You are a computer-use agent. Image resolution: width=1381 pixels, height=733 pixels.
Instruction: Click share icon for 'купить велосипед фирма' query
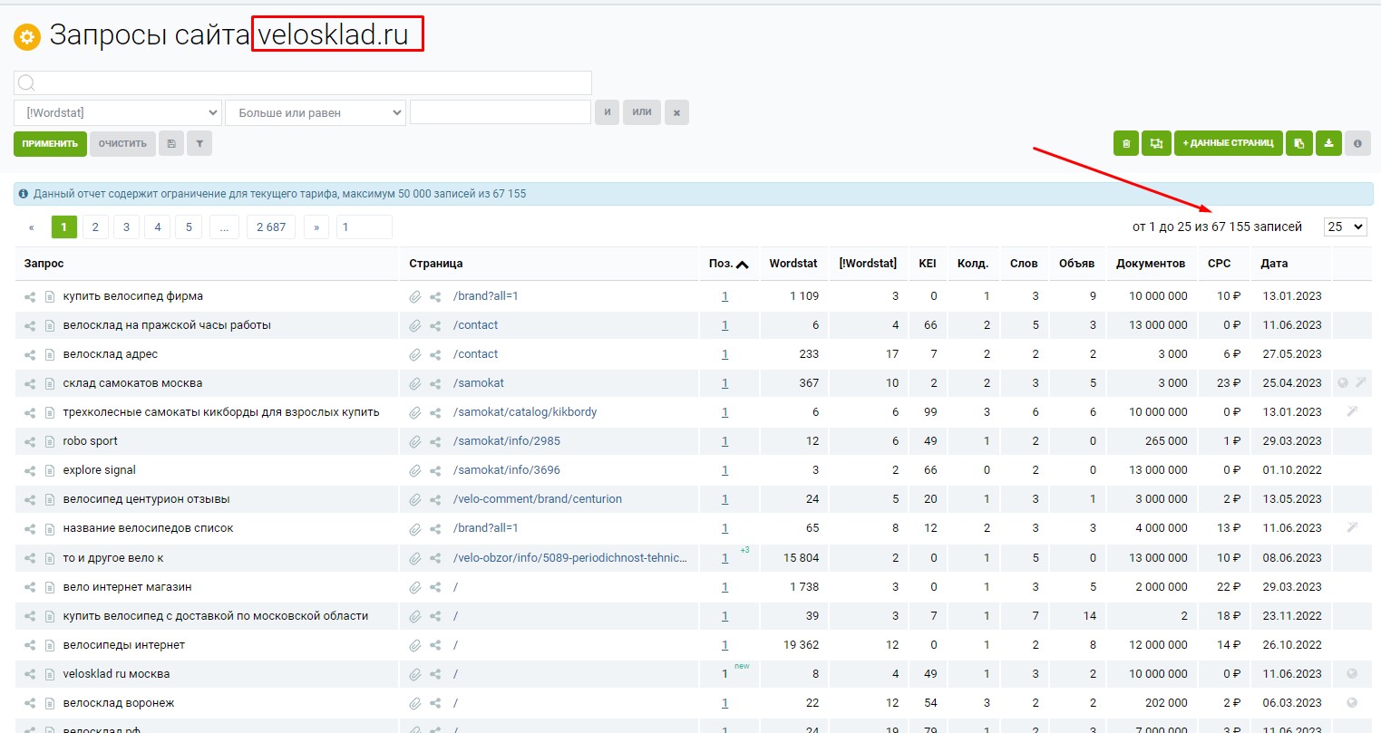pos(30,296)
